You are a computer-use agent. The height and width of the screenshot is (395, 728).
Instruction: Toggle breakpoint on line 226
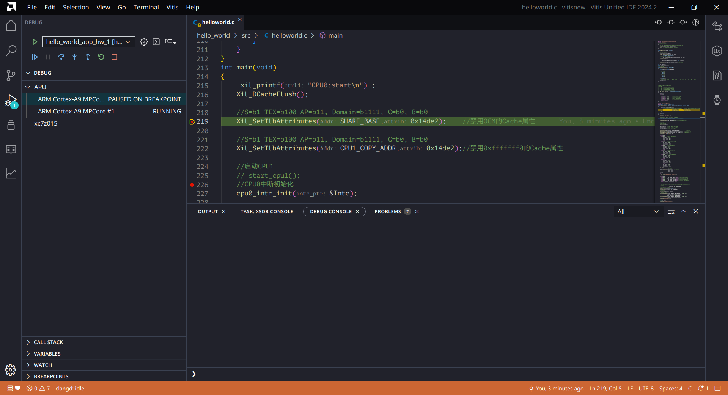[x=192, y=185]
